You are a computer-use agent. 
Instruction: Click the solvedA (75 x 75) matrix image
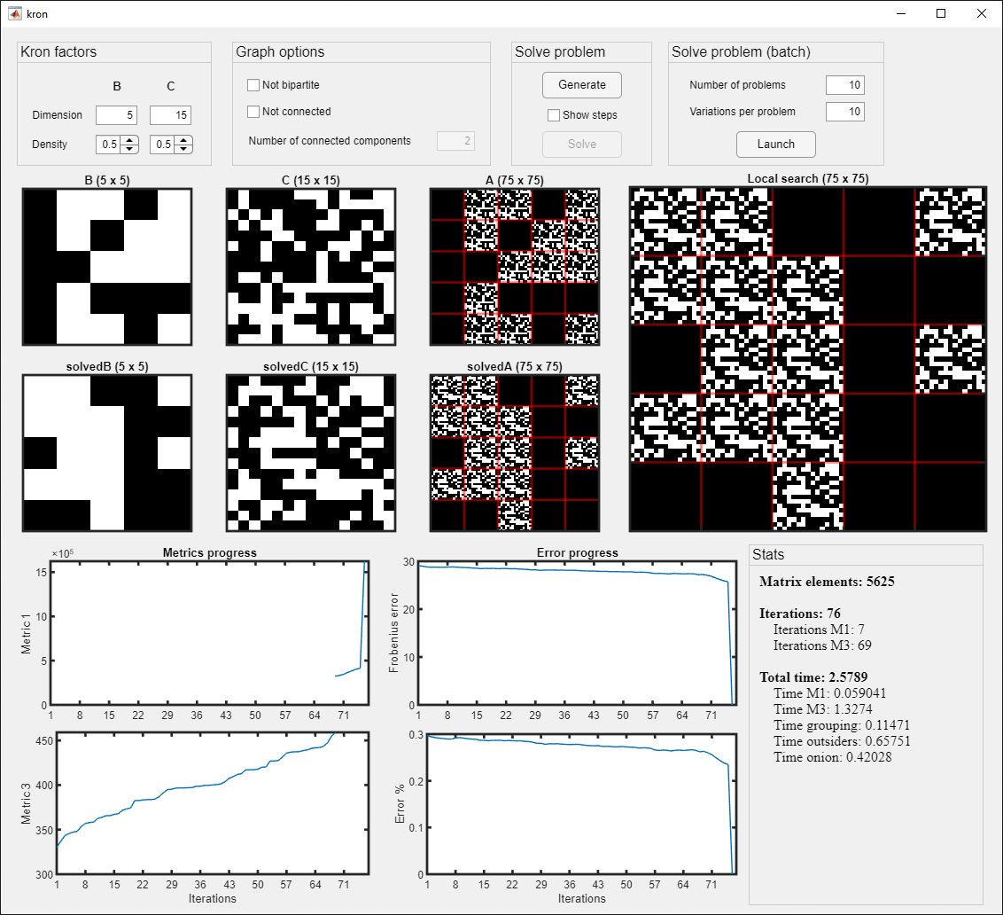pos(515,453)
